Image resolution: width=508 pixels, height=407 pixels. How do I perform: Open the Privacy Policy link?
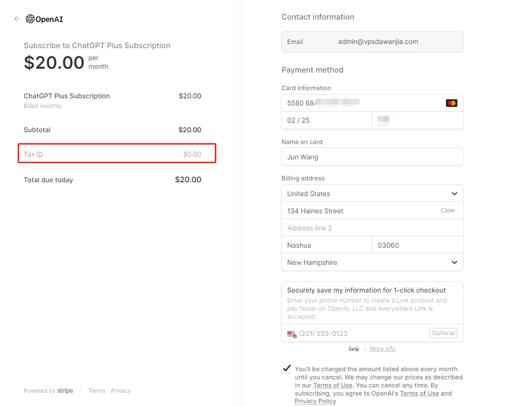[315, 401]
